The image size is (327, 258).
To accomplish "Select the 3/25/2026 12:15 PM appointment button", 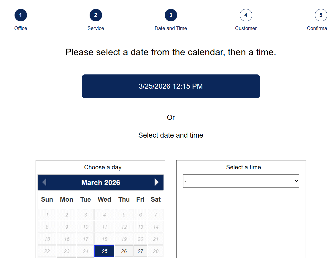I will click(171, 86).
